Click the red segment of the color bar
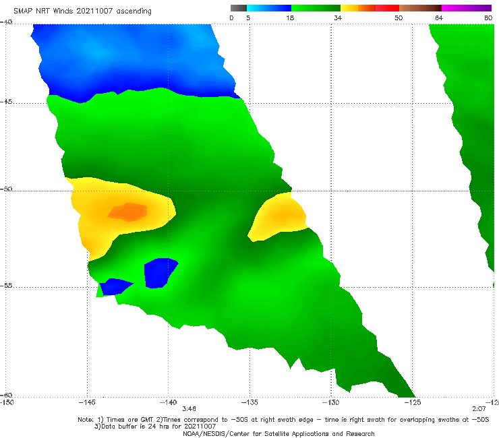The height and width of the screenshot is (438, 499). tap(387, 8)
